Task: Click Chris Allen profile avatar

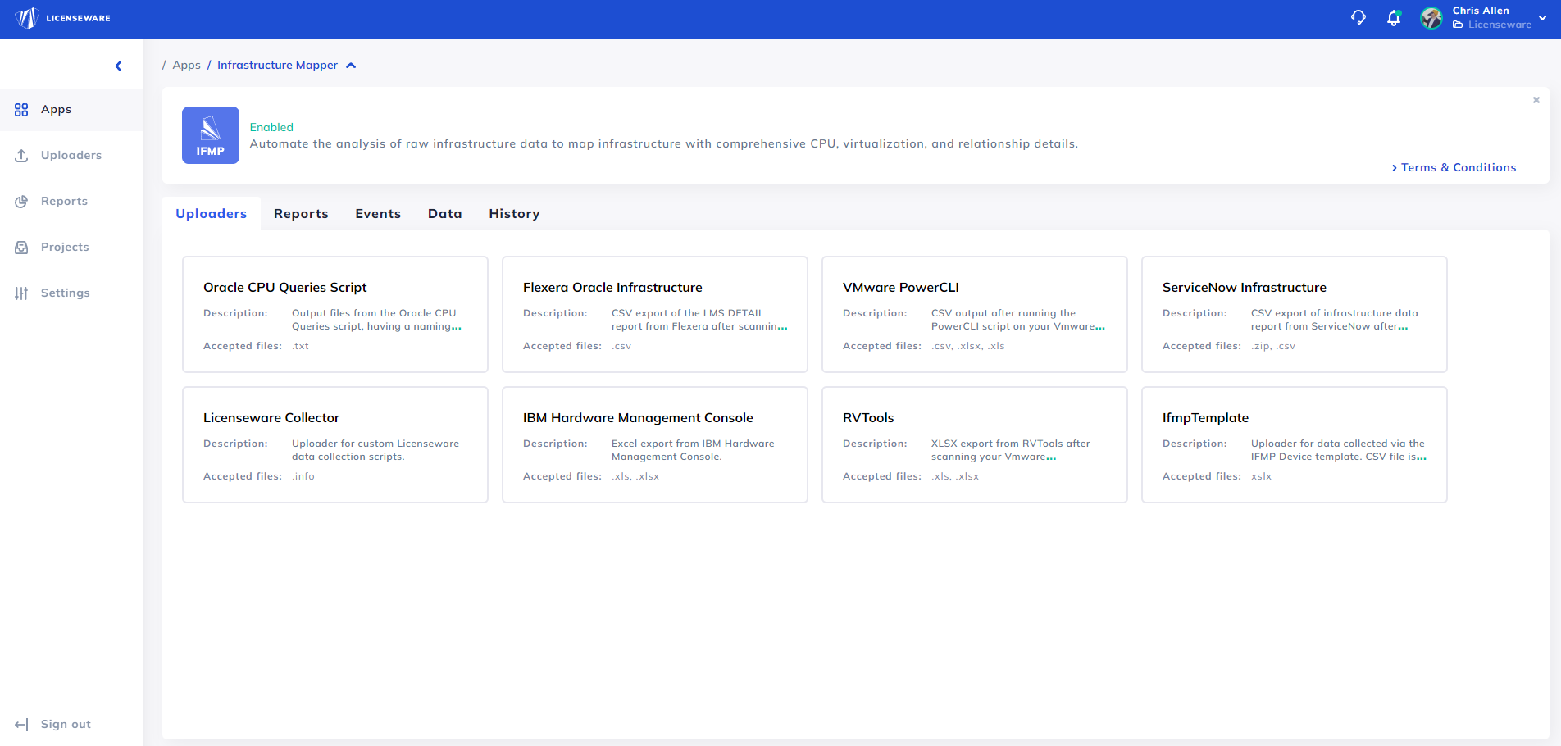Action: point(1431,18)
